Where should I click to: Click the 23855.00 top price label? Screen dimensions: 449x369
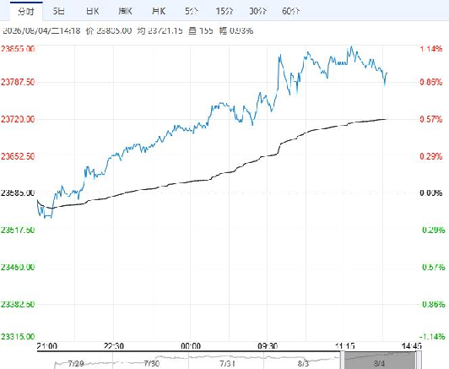click(18, 49)
